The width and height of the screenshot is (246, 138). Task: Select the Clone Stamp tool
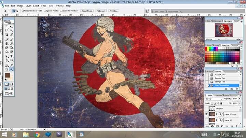click(x=6, y=44)
